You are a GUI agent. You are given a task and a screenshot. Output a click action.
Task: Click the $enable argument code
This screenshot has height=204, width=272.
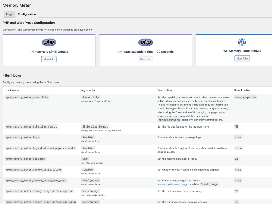(88, 170)
